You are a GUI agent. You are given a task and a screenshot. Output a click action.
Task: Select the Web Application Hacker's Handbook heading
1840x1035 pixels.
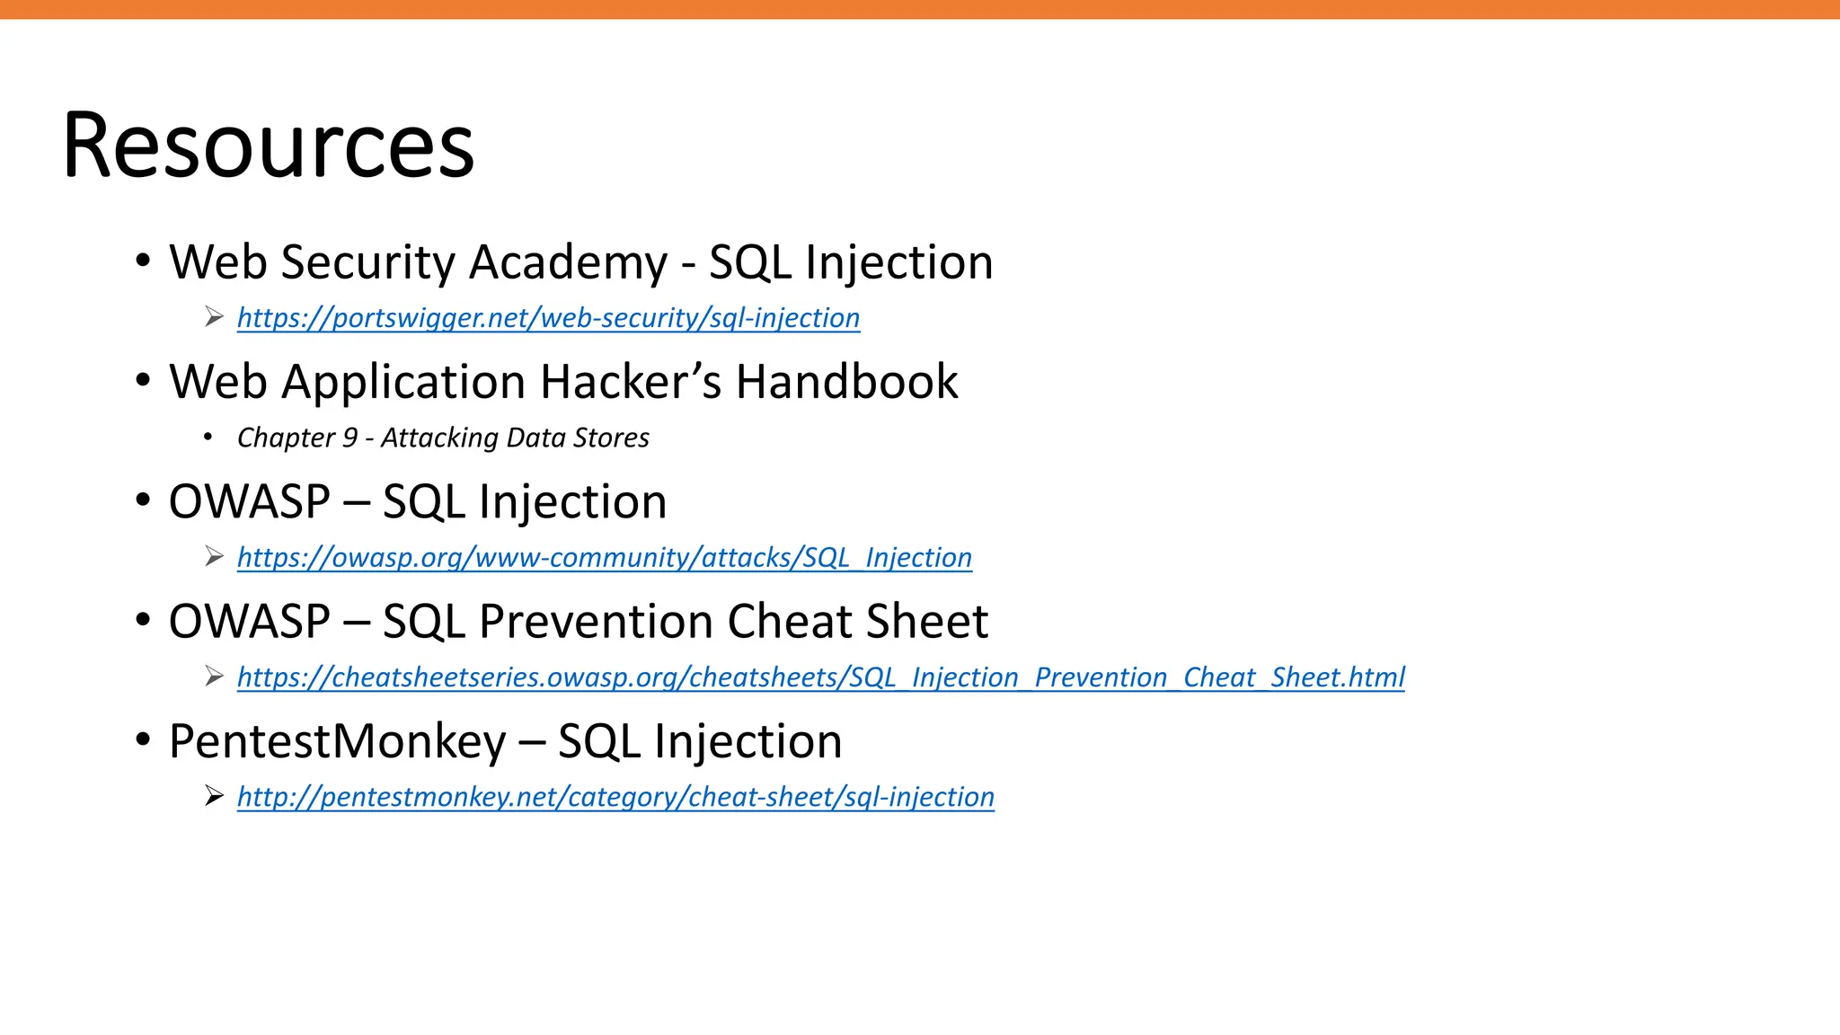563,382
